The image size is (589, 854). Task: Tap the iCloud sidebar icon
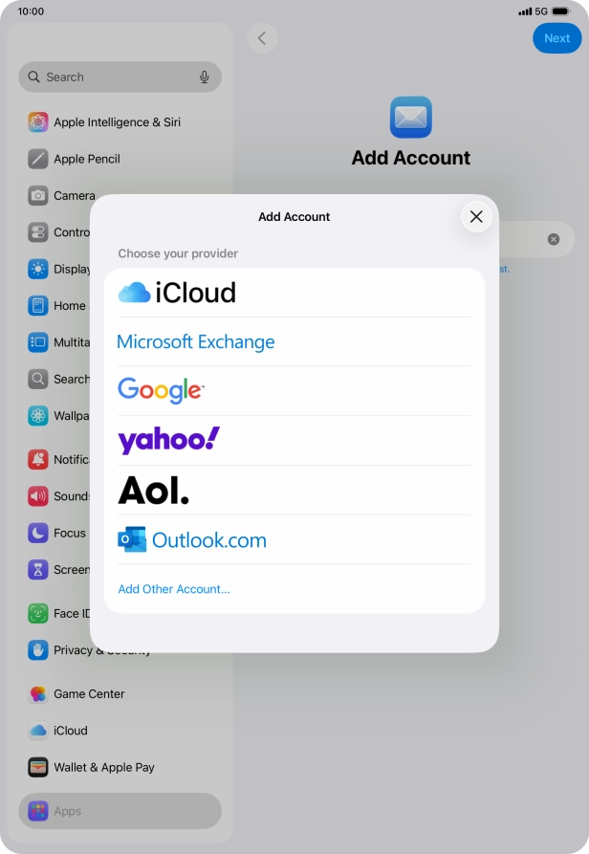pyautogui.click(x=38, y=731)
